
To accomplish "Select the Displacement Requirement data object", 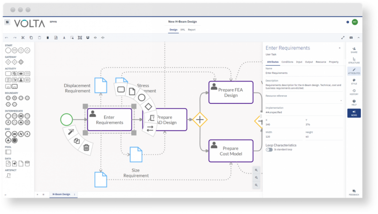I will 101,85.
